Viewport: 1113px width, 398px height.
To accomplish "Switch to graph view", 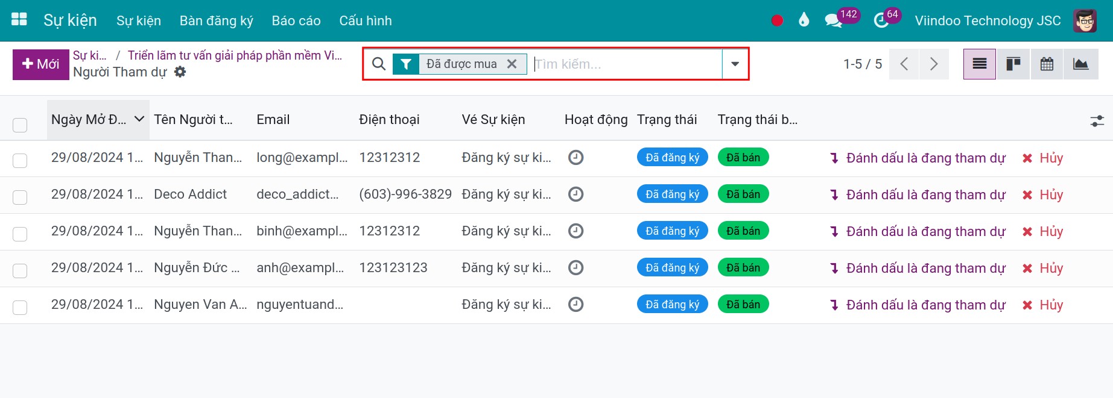I will pyautogui.click(x=1081, y=64).
